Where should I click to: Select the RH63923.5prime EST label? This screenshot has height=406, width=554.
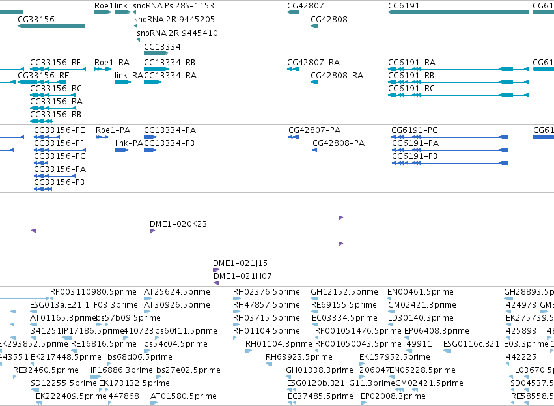[x=299, y=357]
